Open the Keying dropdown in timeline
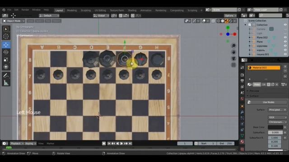 (x=30, y=144)
